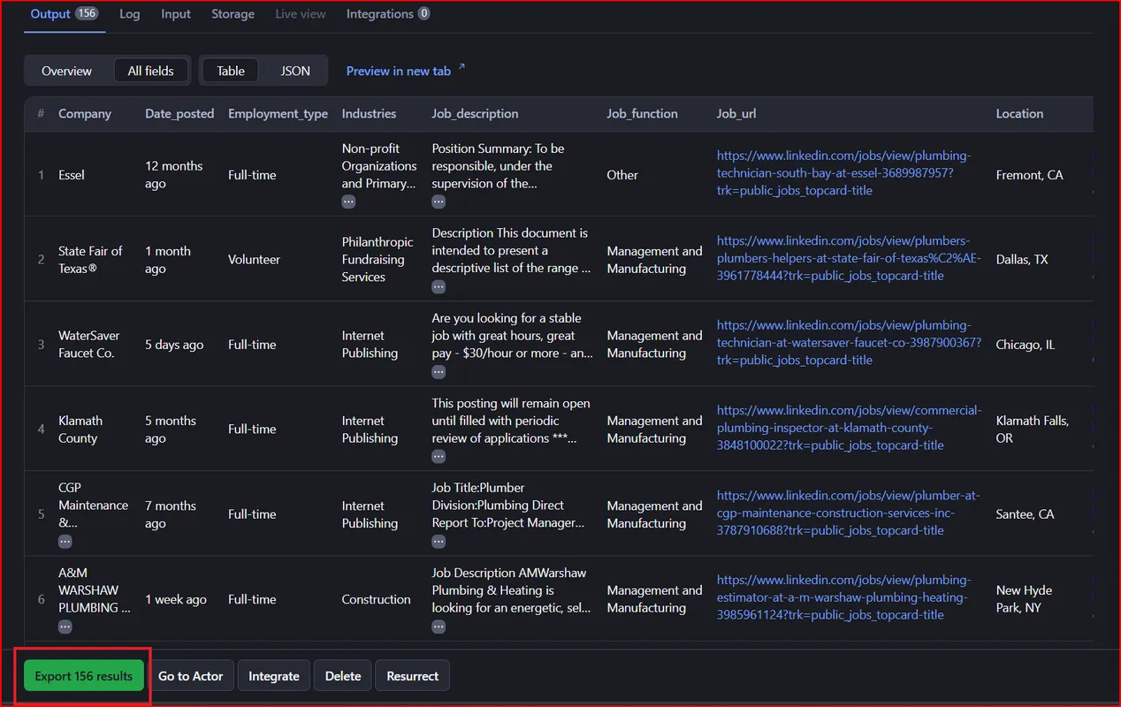Expand the Industries cell for Essel

(x=348, y=201)
